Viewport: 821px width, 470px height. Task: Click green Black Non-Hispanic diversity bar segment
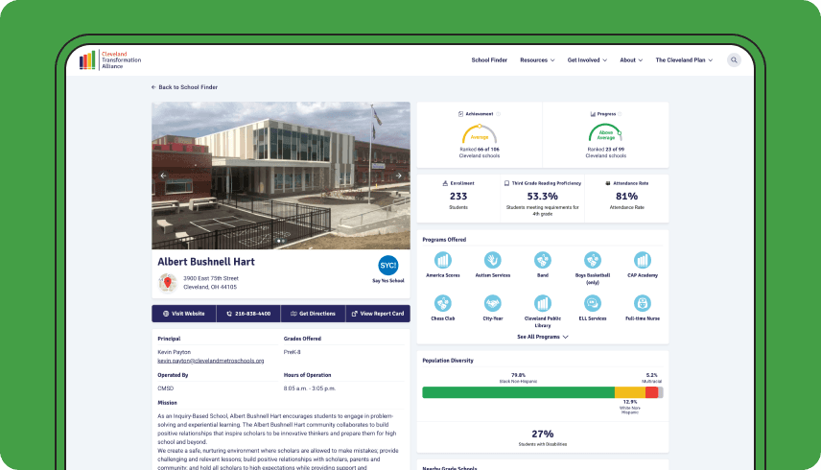pyautogui.click(x=518, y=392)
